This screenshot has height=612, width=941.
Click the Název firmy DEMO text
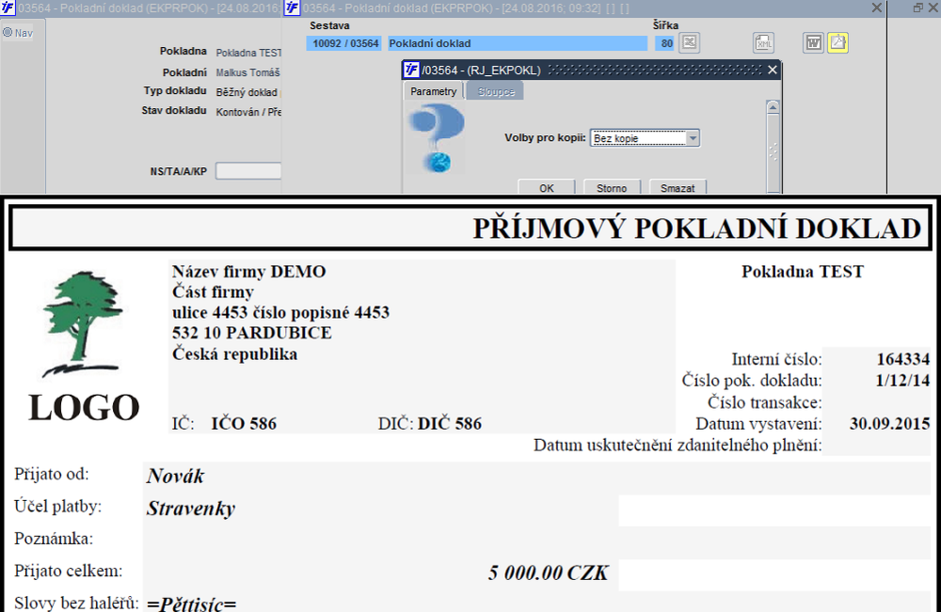pos(249,272)
